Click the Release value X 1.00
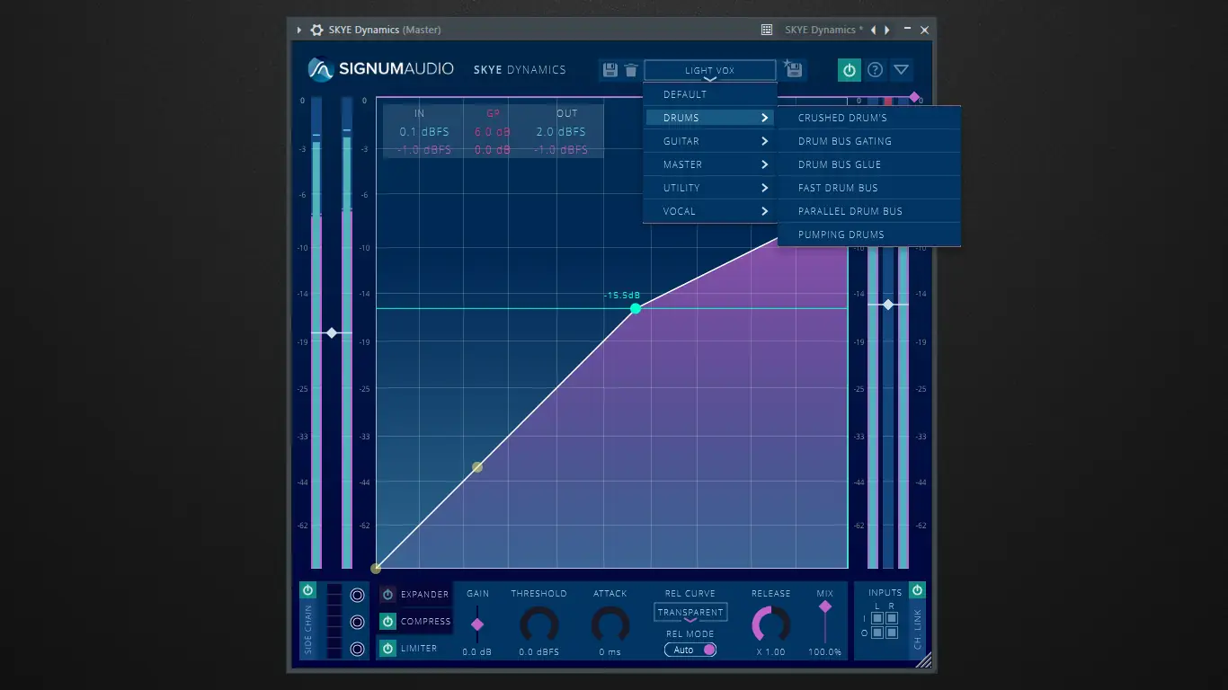The width and height of the screenshot is (1228, 690). coord(770,652)
